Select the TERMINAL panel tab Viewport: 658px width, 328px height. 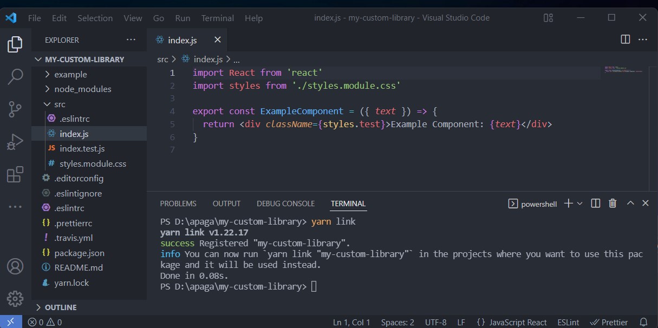[x=348, y=204]
